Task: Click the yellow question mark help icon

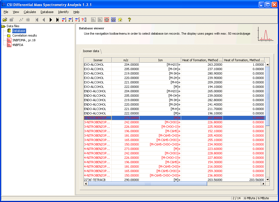Action: coord(129,20)
